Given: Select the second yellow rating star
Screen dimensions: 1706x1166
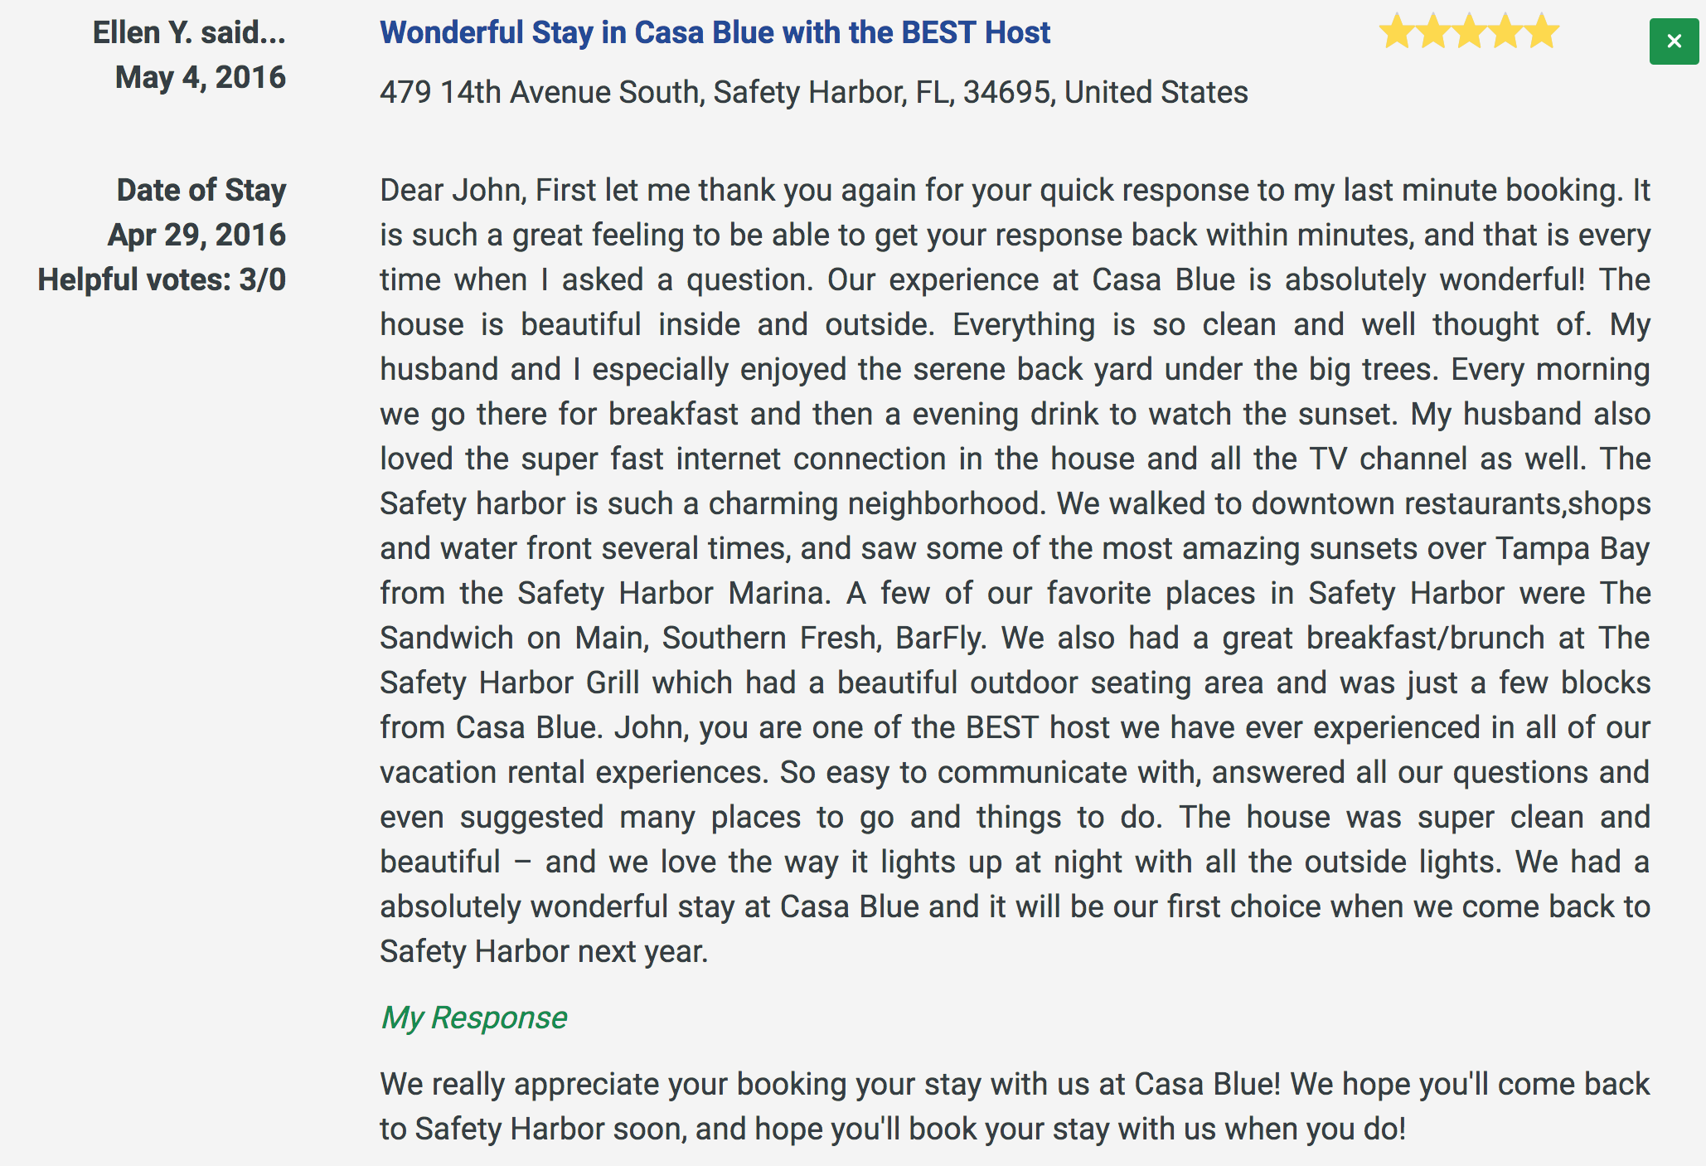Looking at the screenshot, I should pos(1432,32).
